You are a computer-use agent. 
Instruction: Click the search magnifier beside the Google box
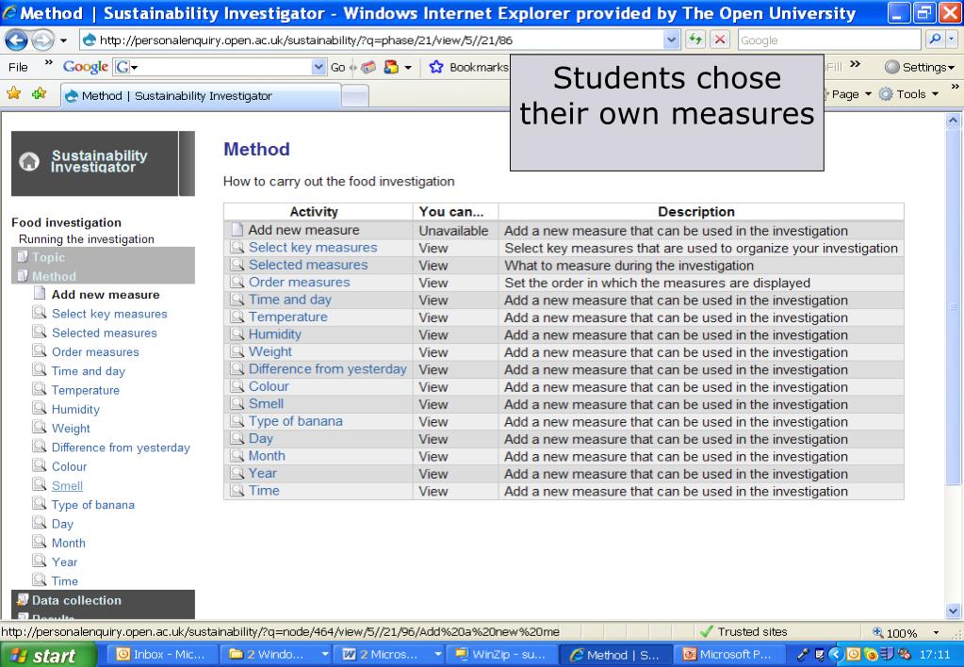point(935,40)
